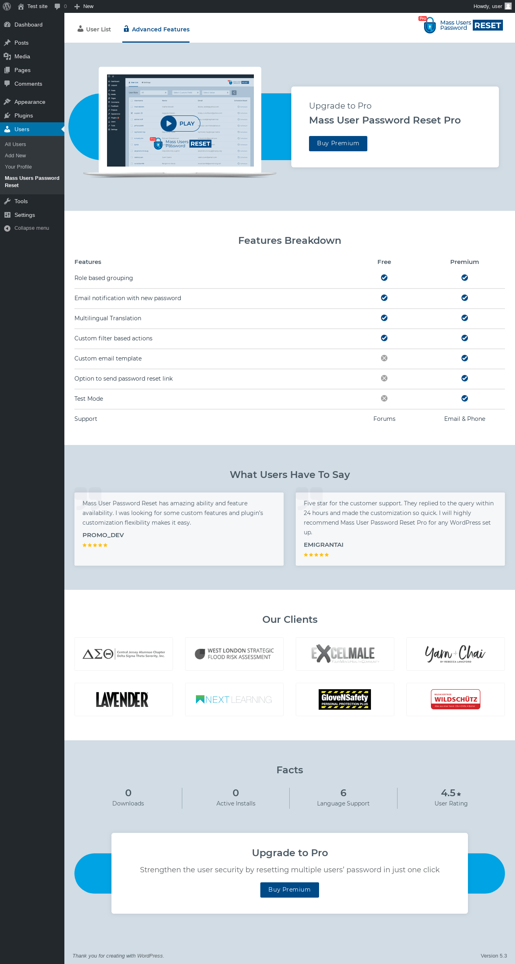Click the WordPress logo in admin bar
The width and height of the screenshot is (515, 964).
[7, 6]
